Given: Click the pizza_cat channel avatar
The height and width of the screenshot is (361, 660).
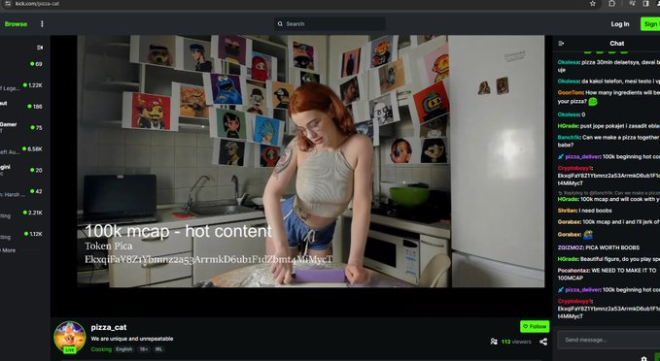Looking at the screenshot, I should click(x=69, y=336).
